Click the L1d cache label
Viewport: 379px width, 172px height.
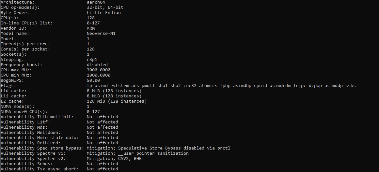pyautogui.click(x=14, y=91)
